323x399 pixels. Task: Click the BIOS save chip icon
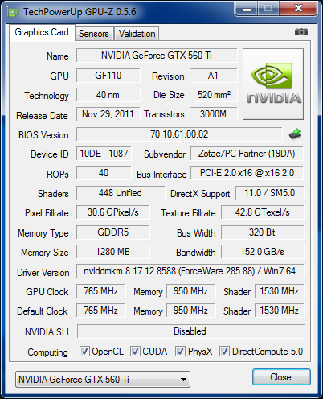point(295,134)
